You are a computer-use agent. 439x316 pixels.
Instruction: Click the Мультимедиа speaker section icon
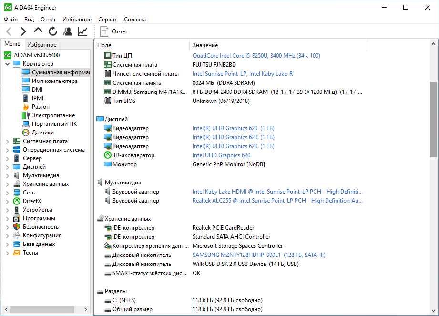(100, 182)
